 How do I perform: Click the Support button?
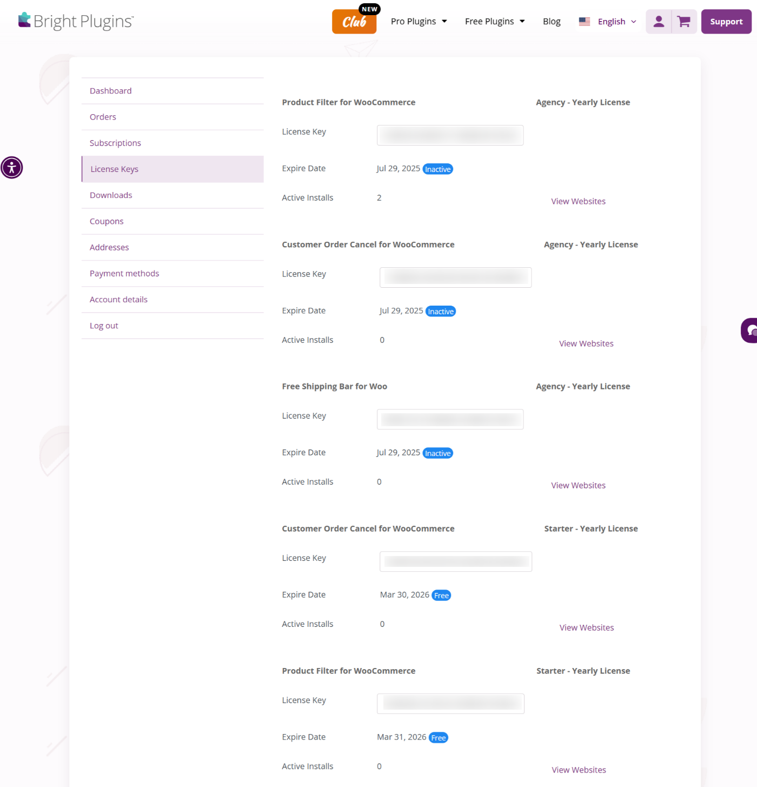(x=726, y=21)
